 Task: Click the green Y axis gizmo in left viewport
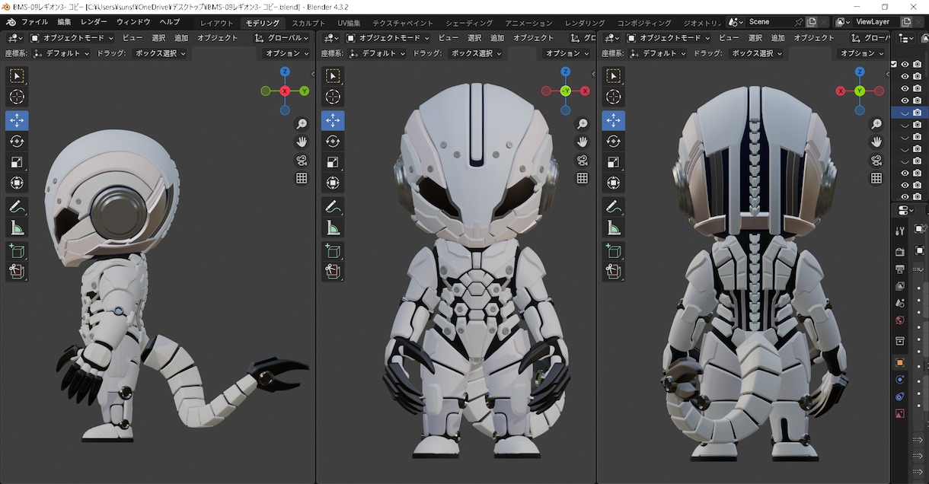[x=304, y=91]
